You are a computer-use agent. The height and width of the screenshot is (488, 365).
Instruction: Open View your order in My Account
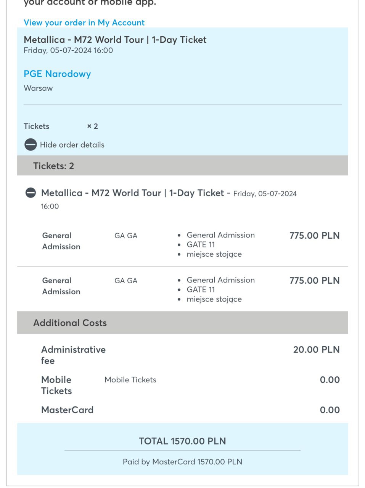pos(84,22)
